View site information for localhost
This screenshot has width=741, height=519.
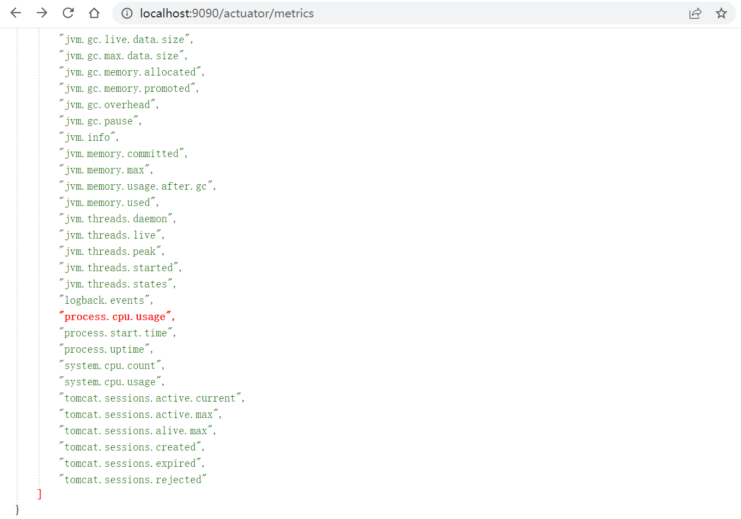(x=127, y=13)
